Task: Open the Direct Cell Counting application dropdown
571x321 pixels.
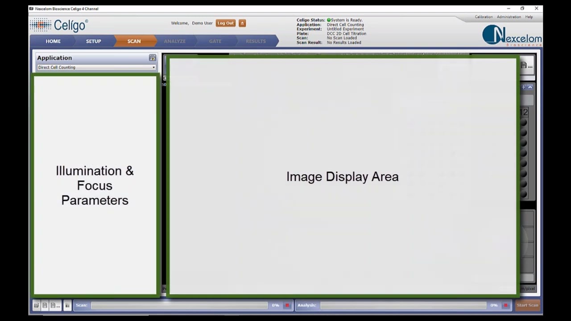Action: point(96,67)
